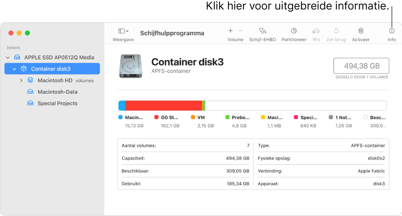Click the blue Macin... legend swatch
The height and width of the screenshot is (216, 402).
tap(121, 117)
